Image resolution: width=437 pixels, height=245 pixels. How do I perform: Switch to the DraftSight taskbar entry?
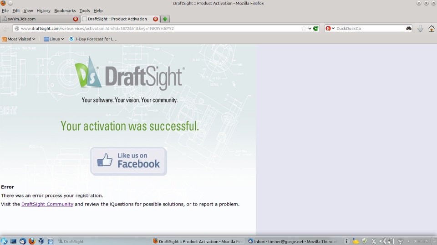pyautogui.click(x=71, y=241)
